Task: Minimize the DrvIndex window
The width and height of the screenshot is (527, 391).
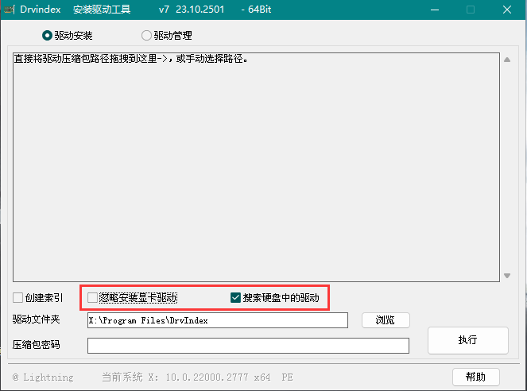Action: 434,10
